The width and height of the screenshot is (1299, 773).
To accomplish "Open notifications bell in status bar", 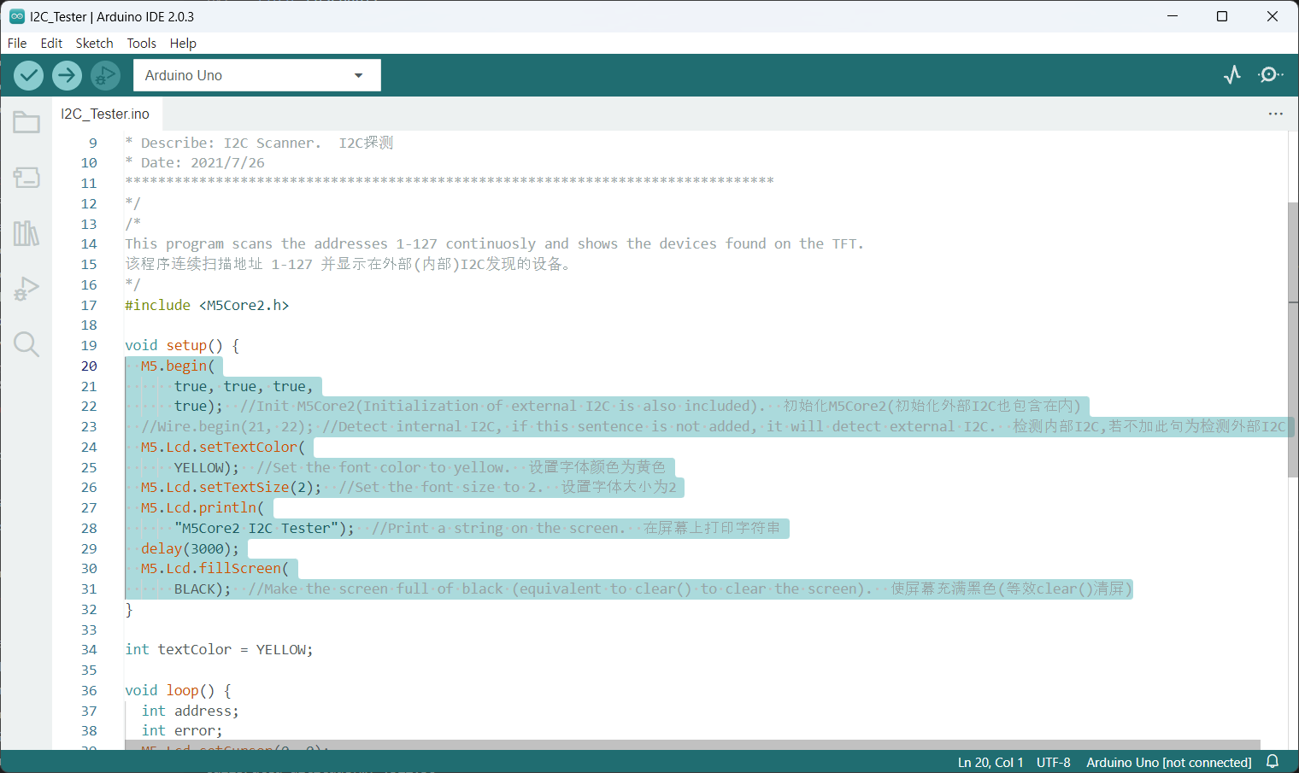I will pyautogui.click(x=1273, y=762).
